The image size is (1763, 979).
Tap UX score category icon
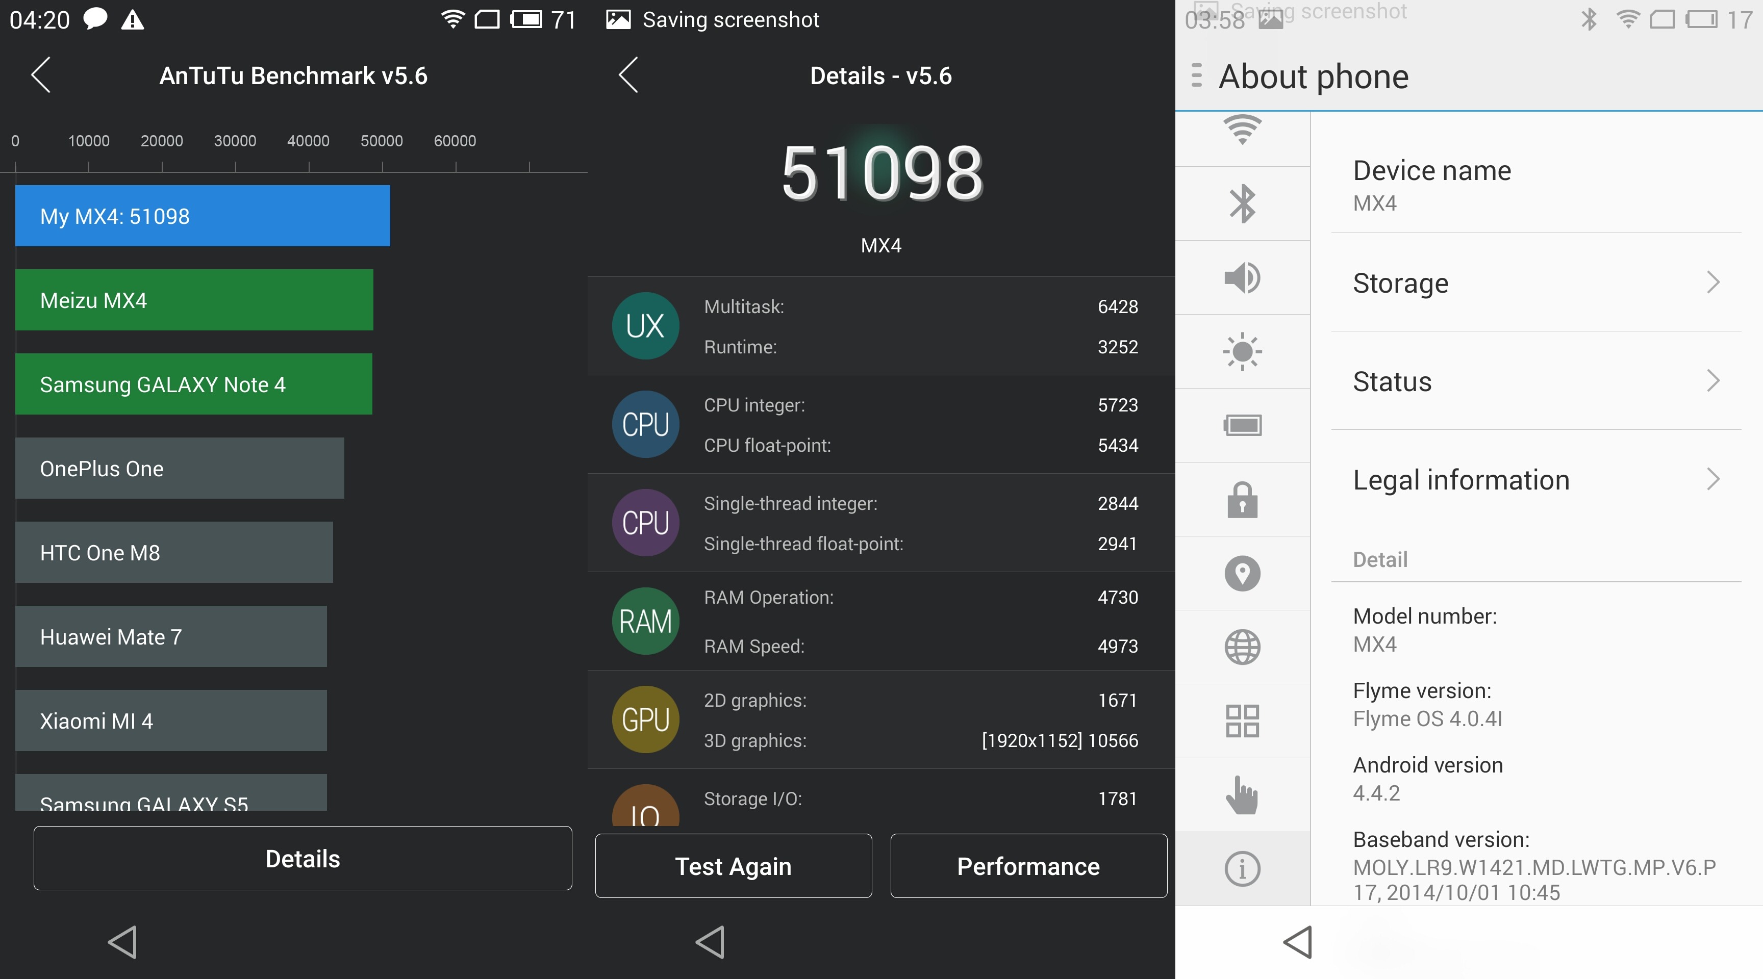645,326
